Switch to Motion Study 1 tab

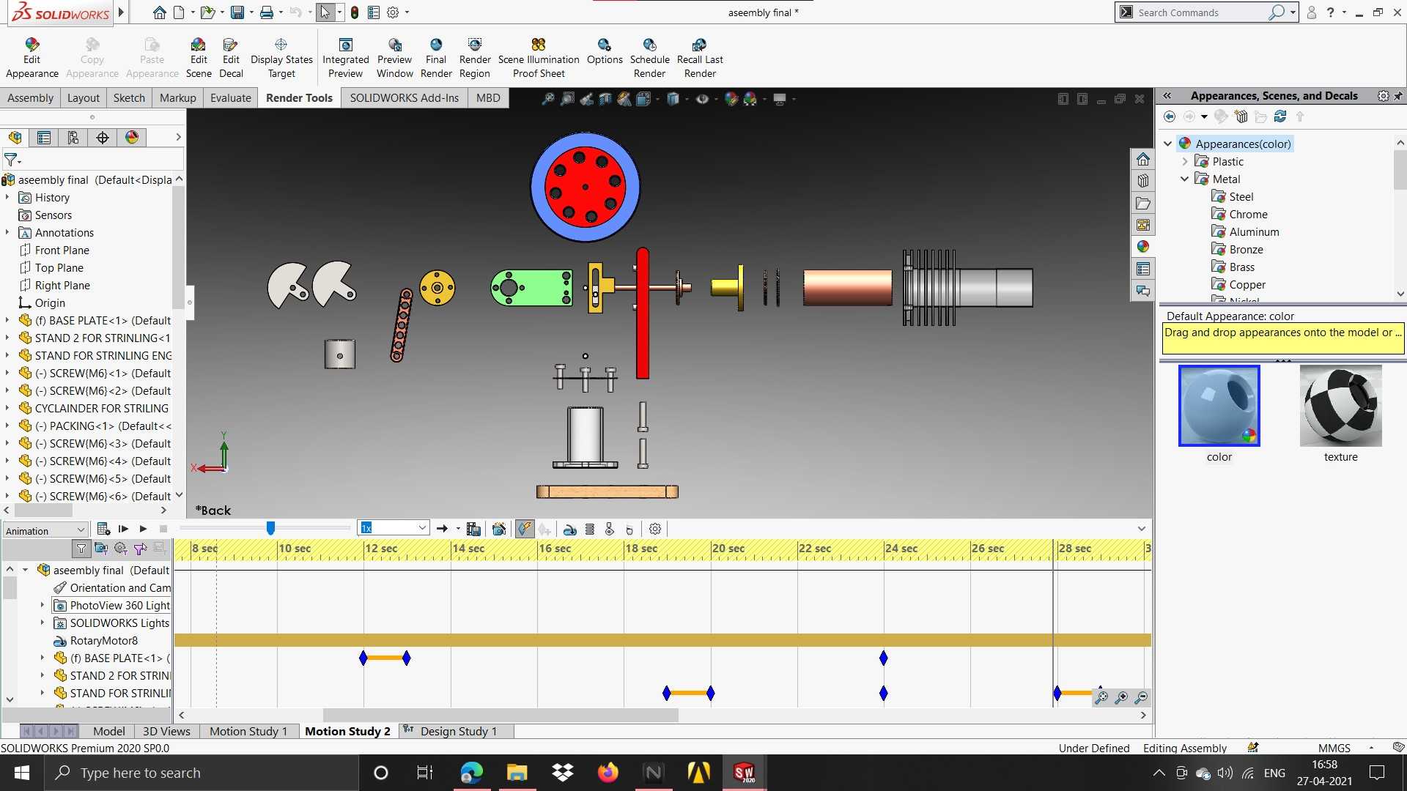coord(248,731)
